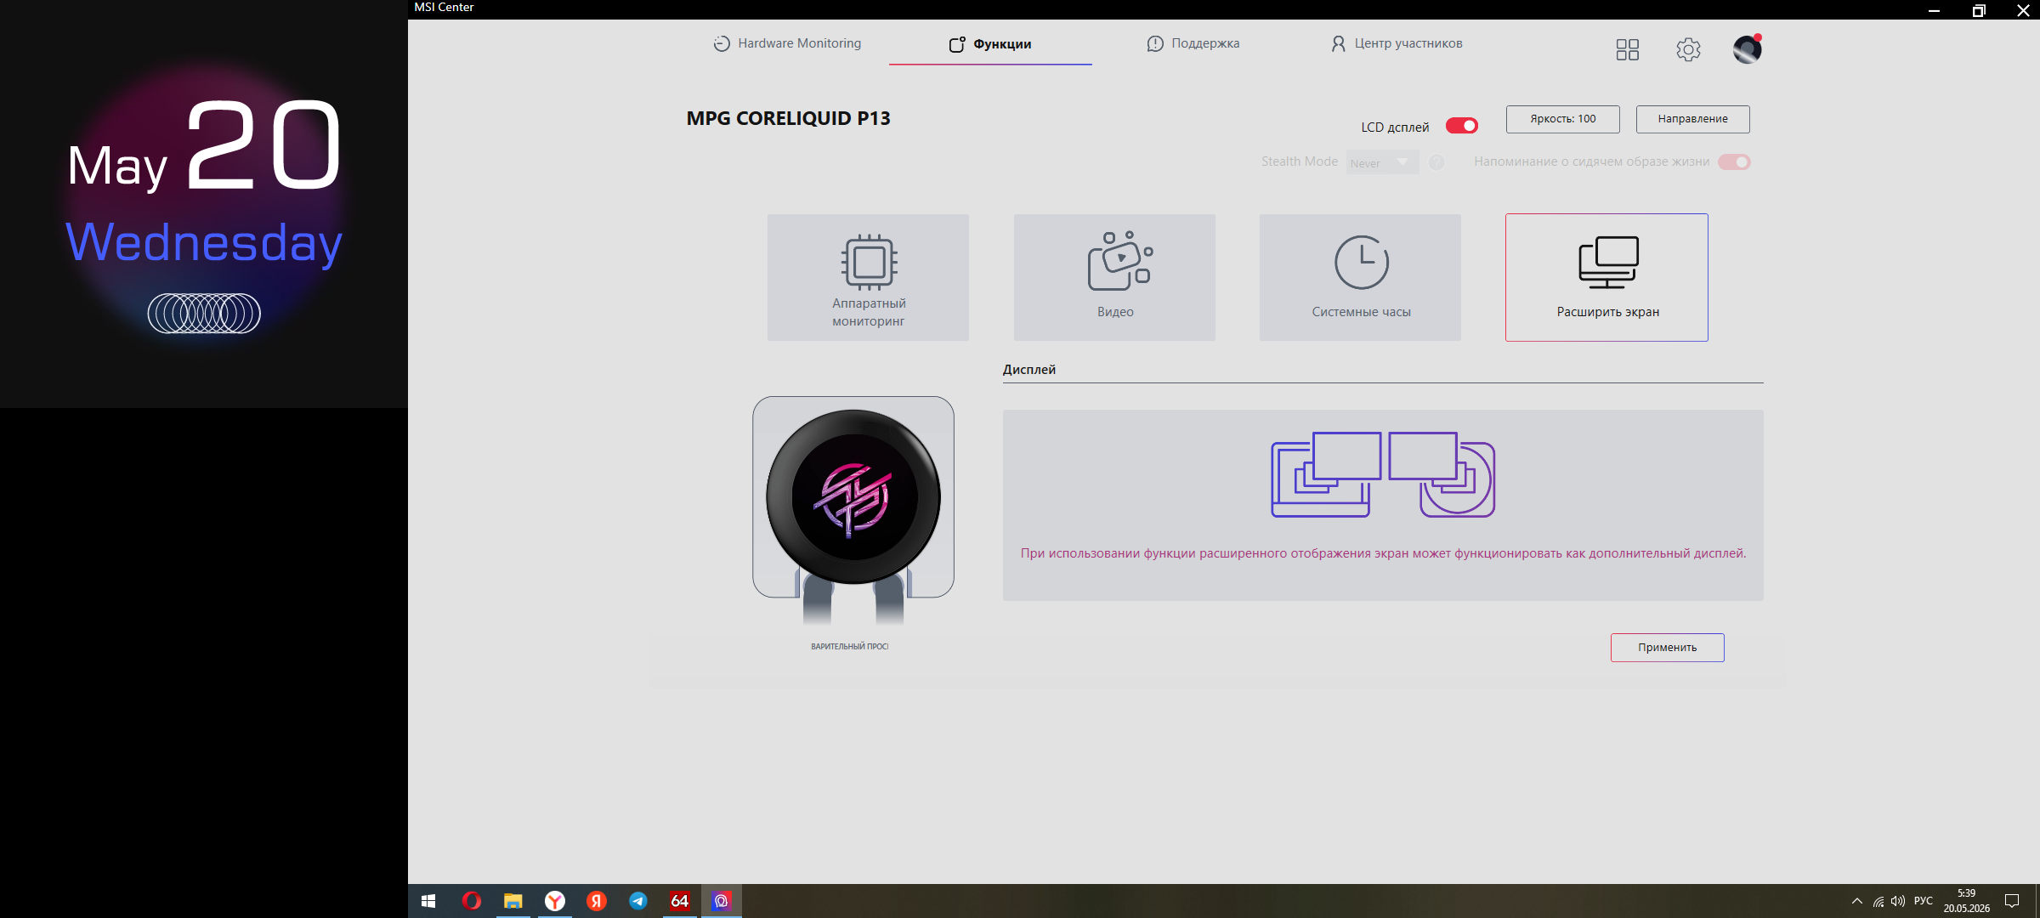This screenshot has height=918, width=2040.
Task: Click the Stealth Mode help question mark
Action: pyautogui.click(x=1436, y=162)
